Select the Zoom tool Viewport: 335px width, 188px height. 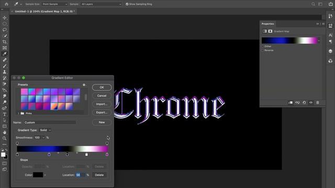point(5,138)
